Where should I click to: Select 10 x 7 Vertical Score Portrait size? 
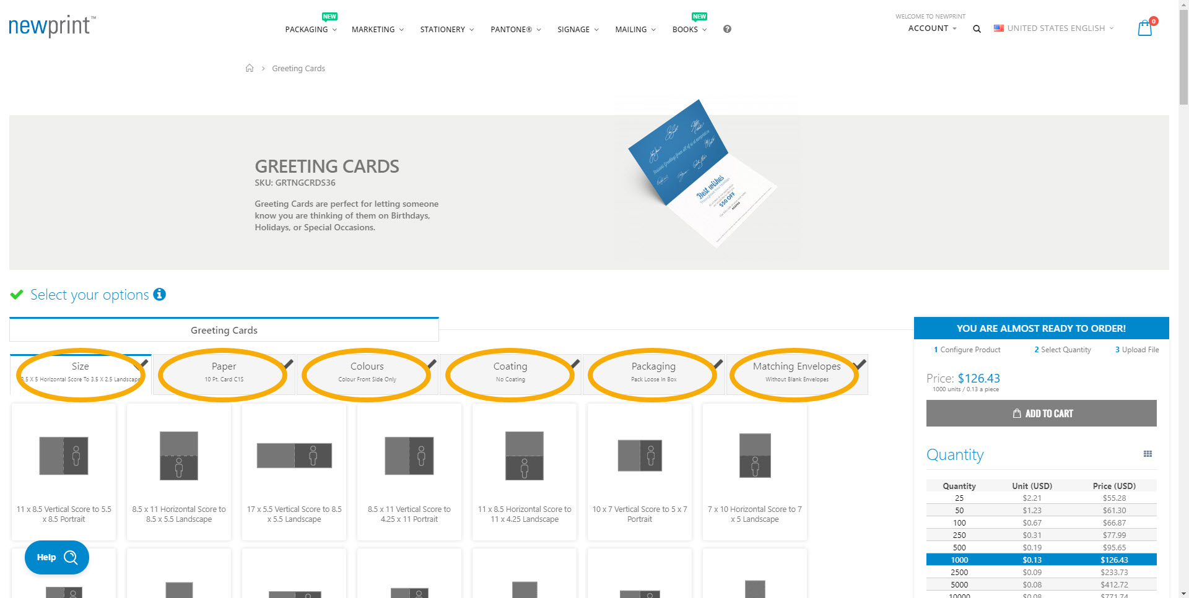click(x=640, y=472)
